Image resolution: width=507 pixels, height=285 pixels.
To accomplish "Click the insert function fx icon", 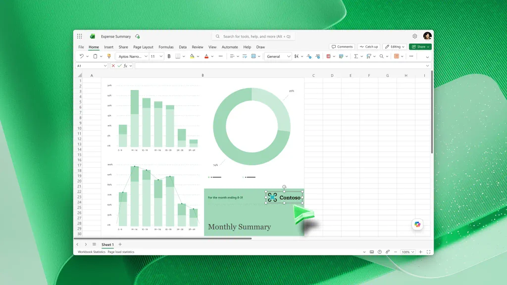I will click(125, 66).
